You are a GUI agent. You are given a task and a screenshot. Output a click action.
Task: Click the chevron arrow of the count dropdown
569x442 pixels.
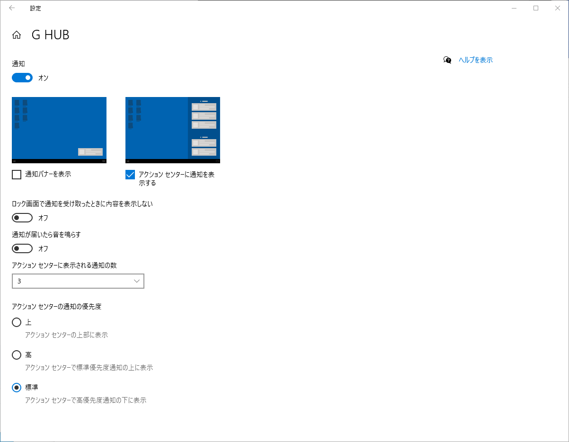point(137,281)
